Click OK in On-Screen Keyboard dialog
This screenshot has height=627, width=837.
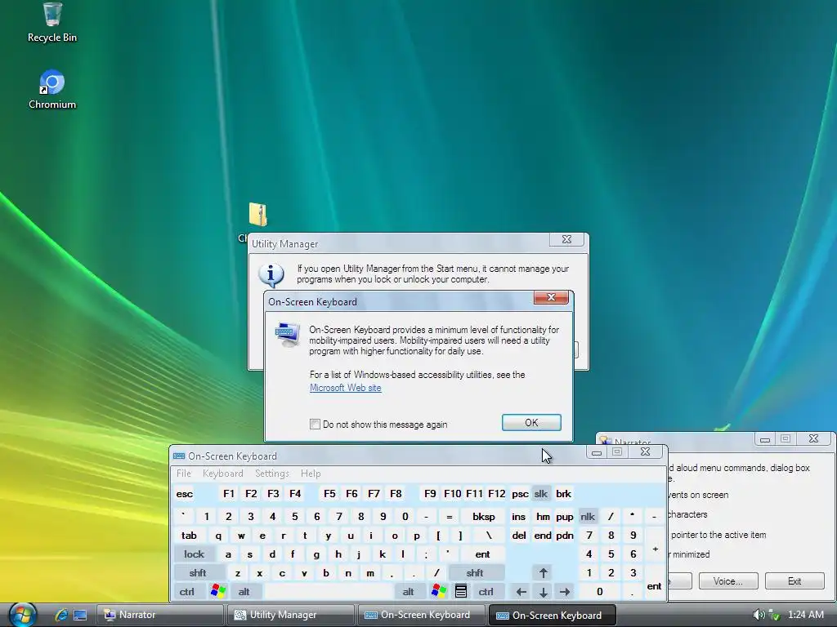point(531,422)
